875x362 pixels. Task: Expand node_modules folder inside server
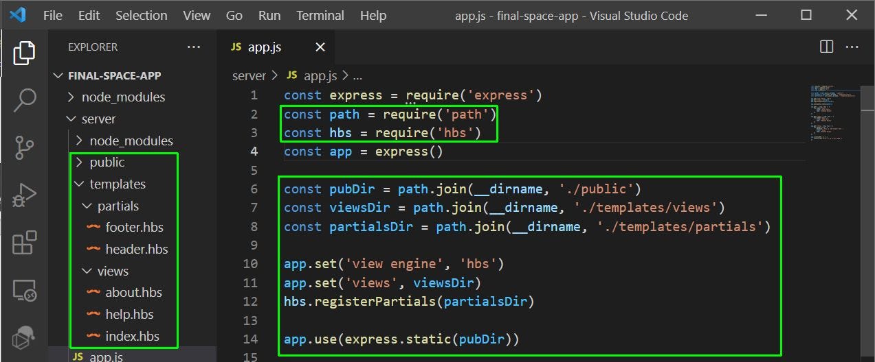click(131, 141)
